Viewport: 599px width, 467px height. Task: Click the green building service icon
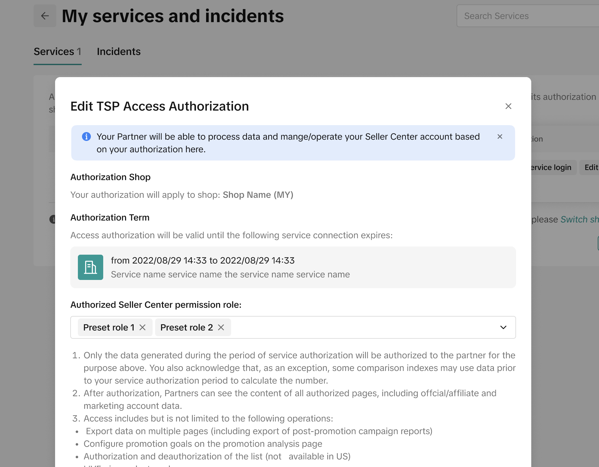pos(91,267)
